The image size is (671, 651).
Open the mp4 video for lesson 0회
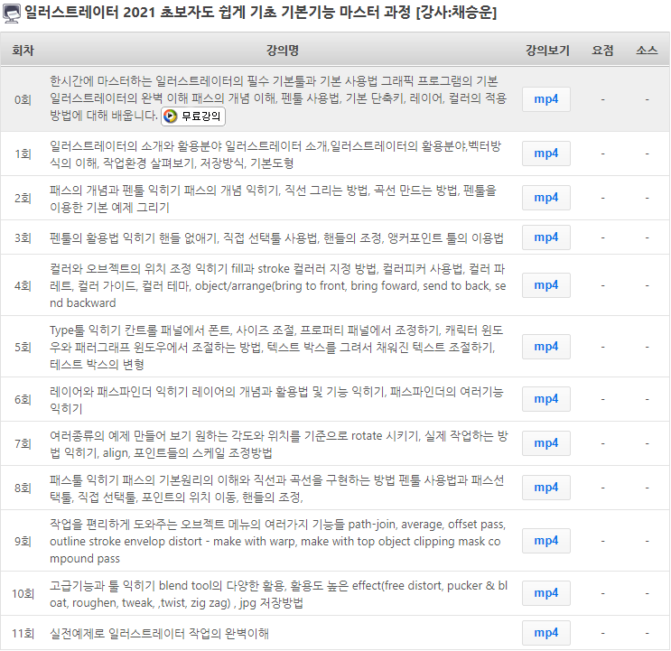[546, 99]
